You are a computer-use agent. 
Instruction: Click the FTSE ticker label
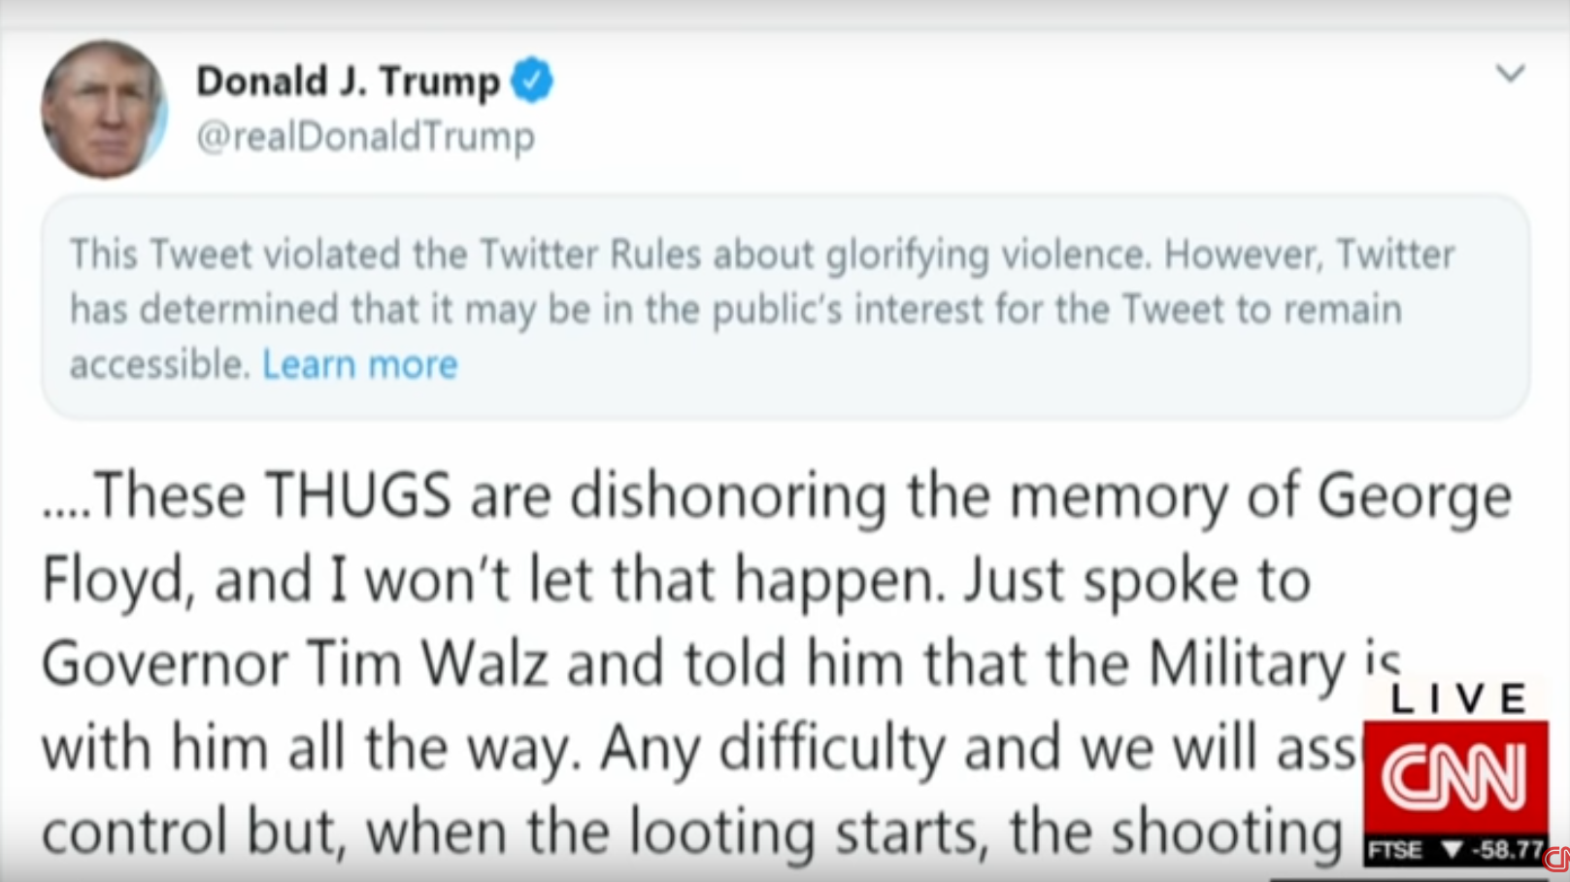point(1395,851)
